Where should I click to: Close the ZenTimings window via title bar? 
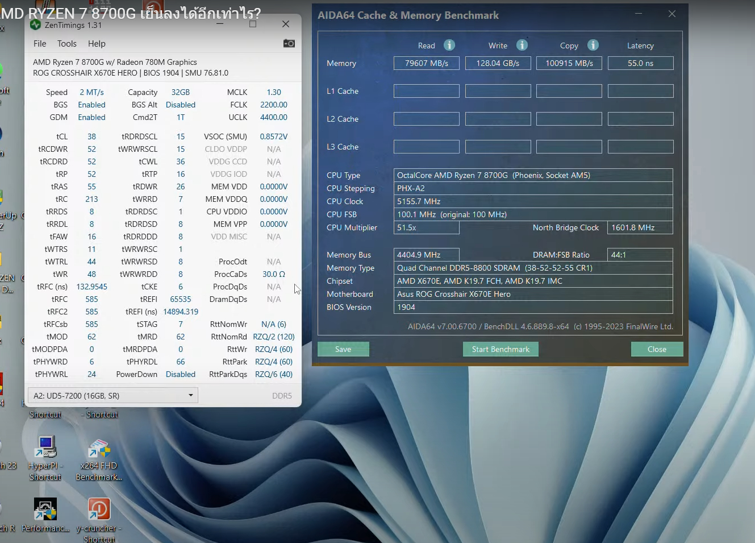click(286, 24)
